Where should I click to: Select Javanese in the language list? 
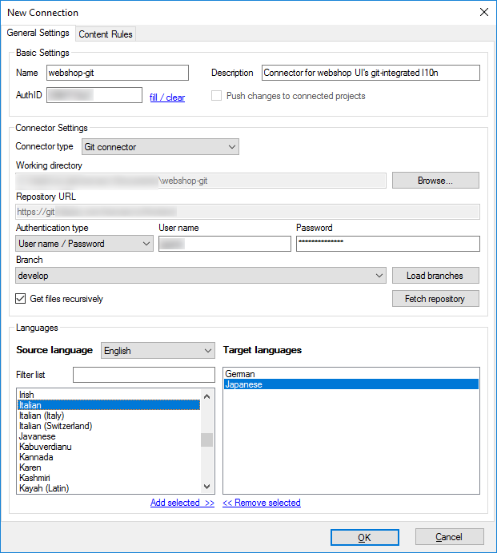click(38, 436)
